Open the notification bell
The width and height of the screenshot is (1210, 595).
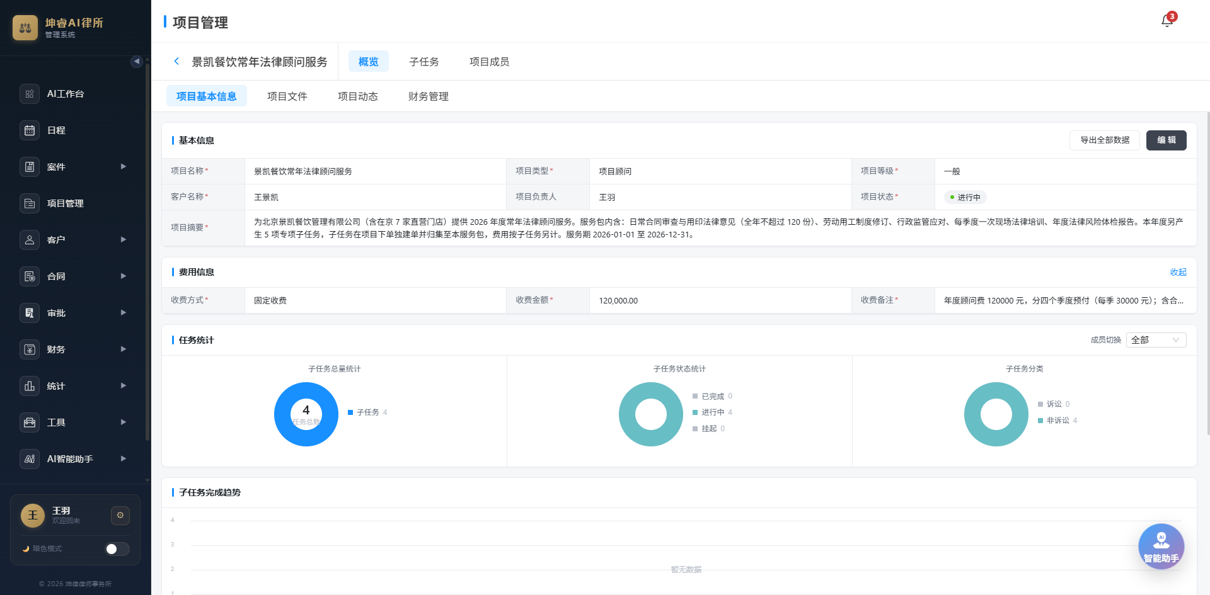click(1167, 21)
